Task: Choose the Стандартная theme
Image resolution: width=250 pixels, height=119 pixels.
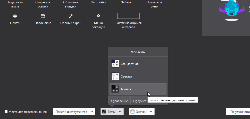Action: click(138, 64)
